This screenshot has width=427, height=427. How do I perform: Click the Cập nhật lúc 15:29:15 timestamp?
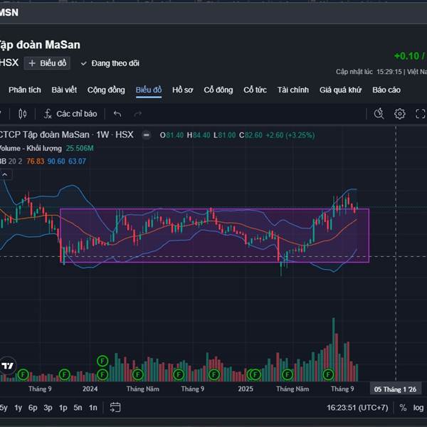coord(369,72)
